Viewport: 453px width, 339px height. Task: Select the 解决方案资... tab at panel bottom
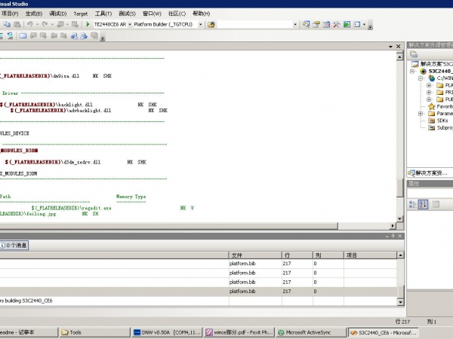coord(427,173)
